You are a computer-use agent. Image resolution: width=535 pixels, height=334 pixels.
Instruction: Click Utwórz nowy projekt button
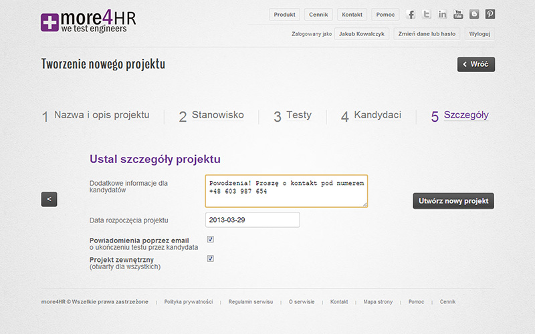(453, 201)
